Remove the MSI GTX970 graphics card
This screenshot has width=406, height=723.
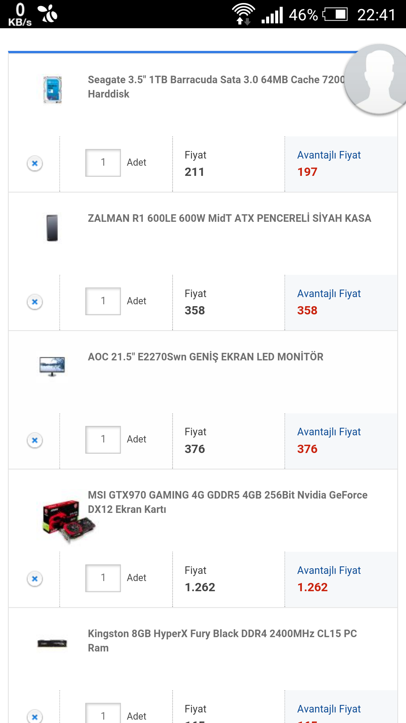[35, 578]
